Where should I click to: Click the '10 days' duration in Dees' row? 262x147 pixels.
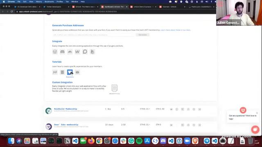(x=109, y=125)
